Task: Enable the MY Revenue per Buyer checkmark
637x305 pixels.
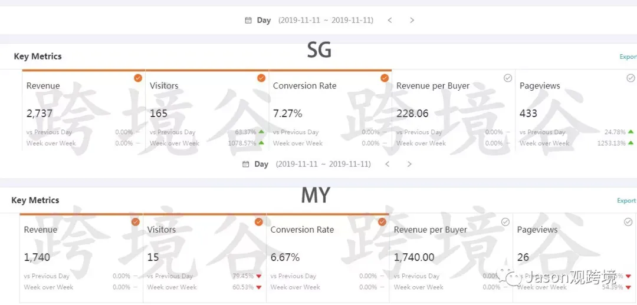Action: click(x=505, y=222)
